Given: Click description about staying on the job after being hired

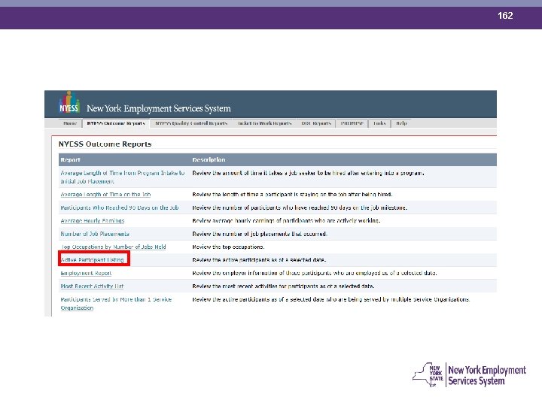Looking at the screenshot, I should [x=292, y=195].
